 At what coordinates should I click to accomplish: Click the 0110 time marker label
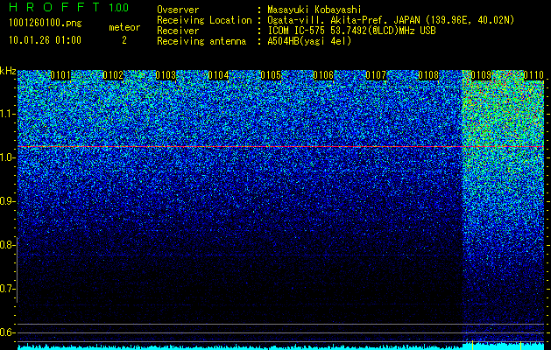[533, 75]
